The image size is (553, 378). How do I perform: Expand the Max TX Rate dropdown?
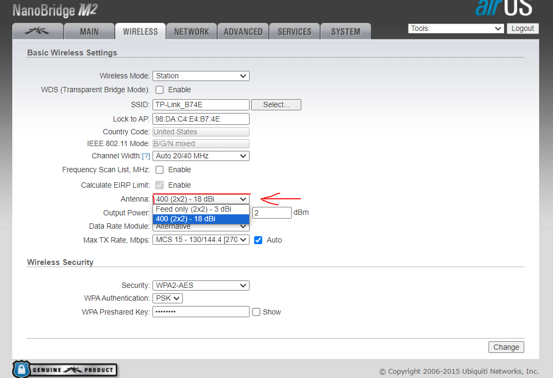201,240
